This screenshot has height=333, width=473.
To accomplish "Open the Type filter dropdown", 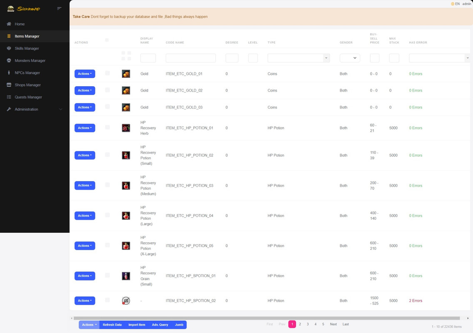I will pyautogui.click(x=299, y=58).
